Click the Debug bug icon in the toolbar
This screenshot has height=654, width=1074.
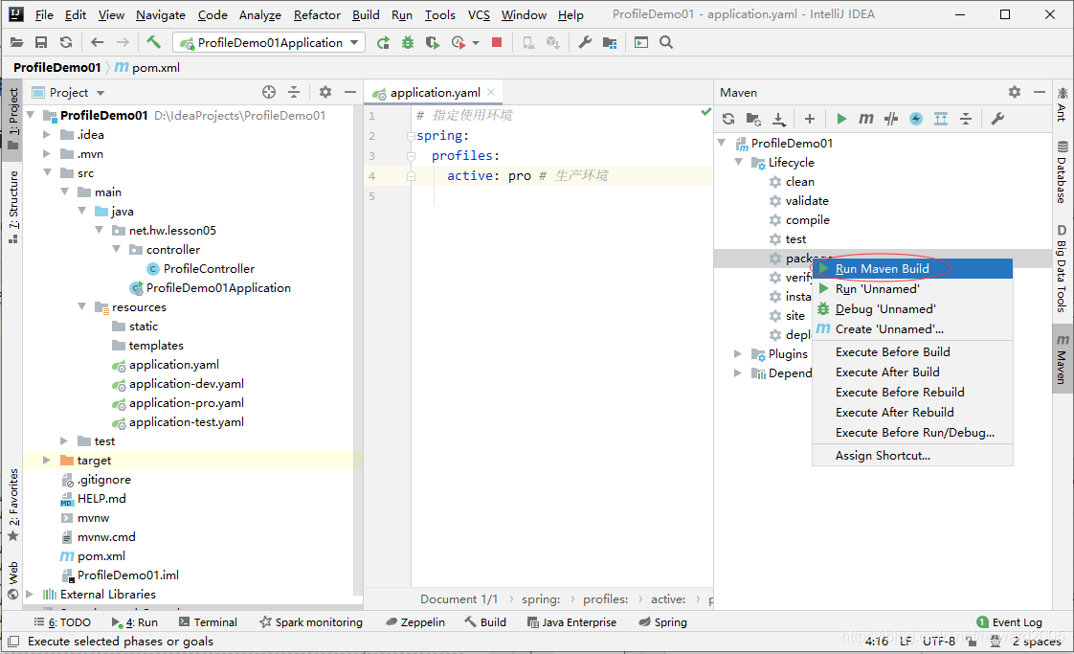(408, 42)
